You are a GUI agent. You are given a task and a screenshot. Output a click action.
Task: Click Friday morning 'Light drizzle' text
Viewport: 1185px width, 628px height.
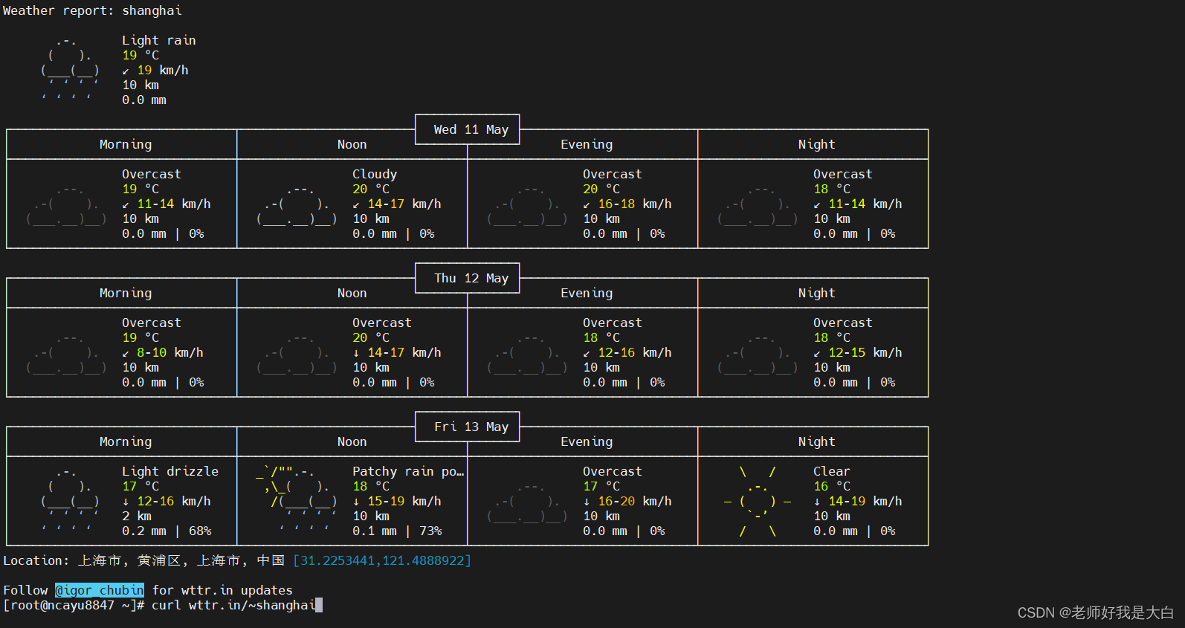(x=170, y=471)
